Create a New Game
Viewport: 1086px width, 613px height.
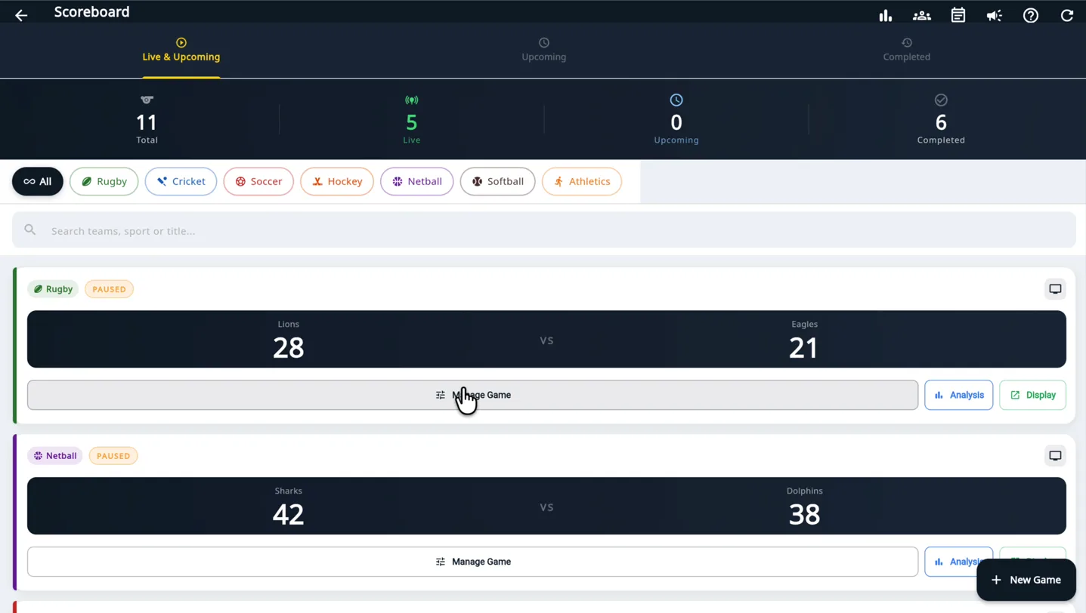(1026, 580)
